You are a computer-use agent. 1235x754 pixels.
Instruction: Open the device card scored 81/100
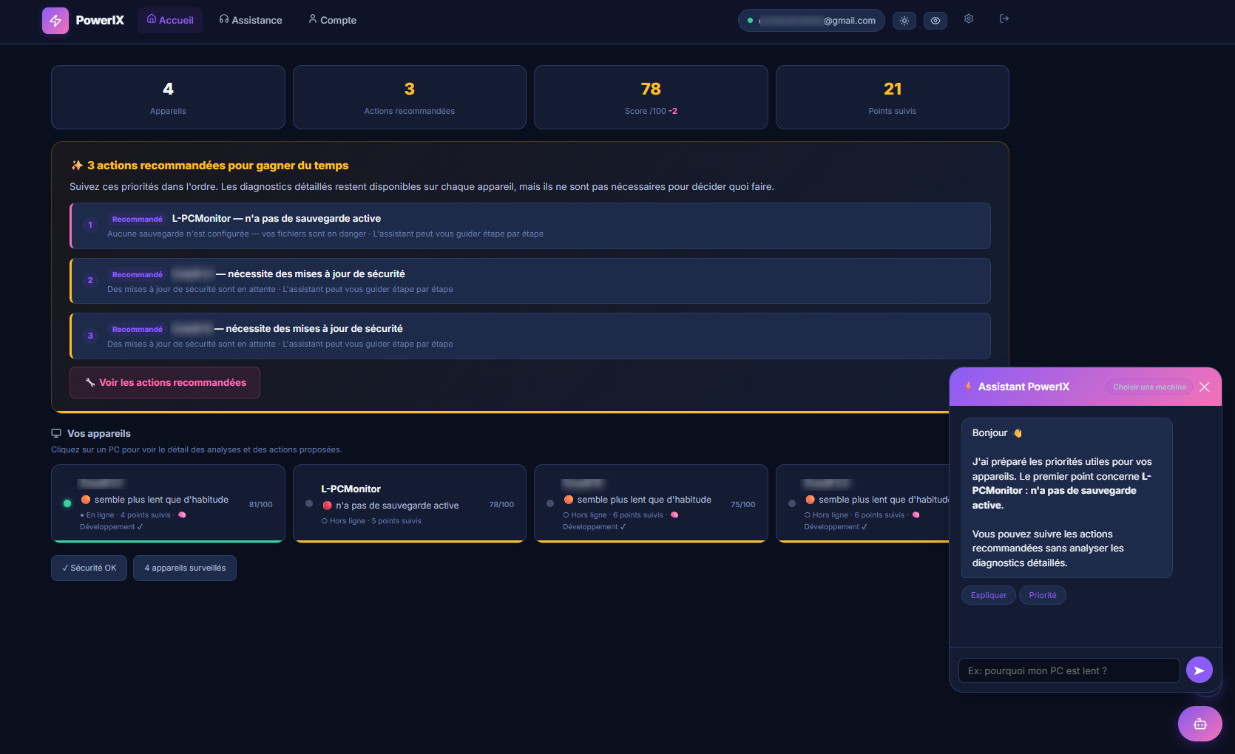pyautogui.click(x=168, y=503)
